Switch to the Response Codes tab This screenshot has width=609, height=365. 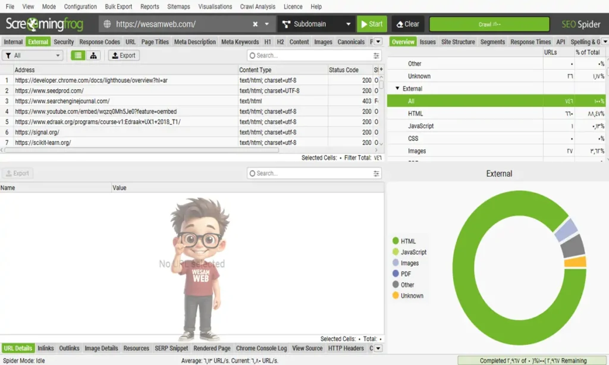click(99, 42)
